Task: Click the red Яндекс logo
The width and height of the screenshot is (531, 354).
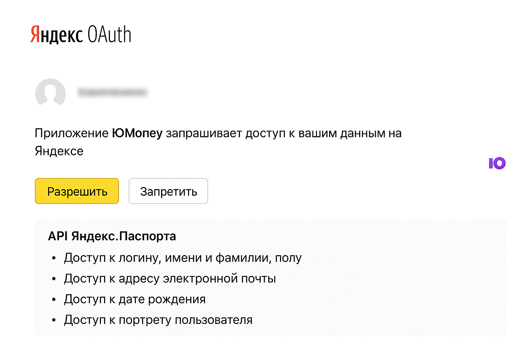Action: point(57,35)
